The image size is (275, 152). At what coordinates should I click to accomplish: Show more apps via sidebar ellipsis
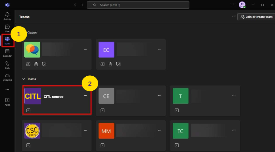[x=7, y=89]
